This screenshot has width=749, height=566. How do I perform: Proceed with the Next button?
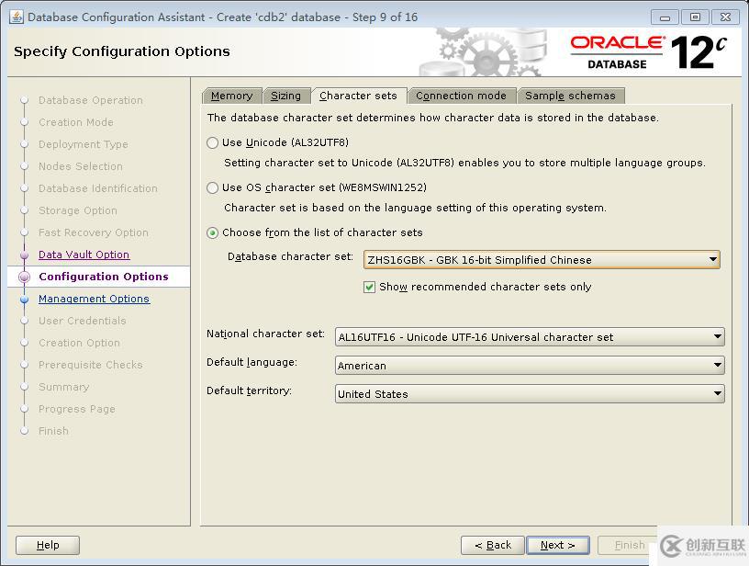tap(557, 545)
